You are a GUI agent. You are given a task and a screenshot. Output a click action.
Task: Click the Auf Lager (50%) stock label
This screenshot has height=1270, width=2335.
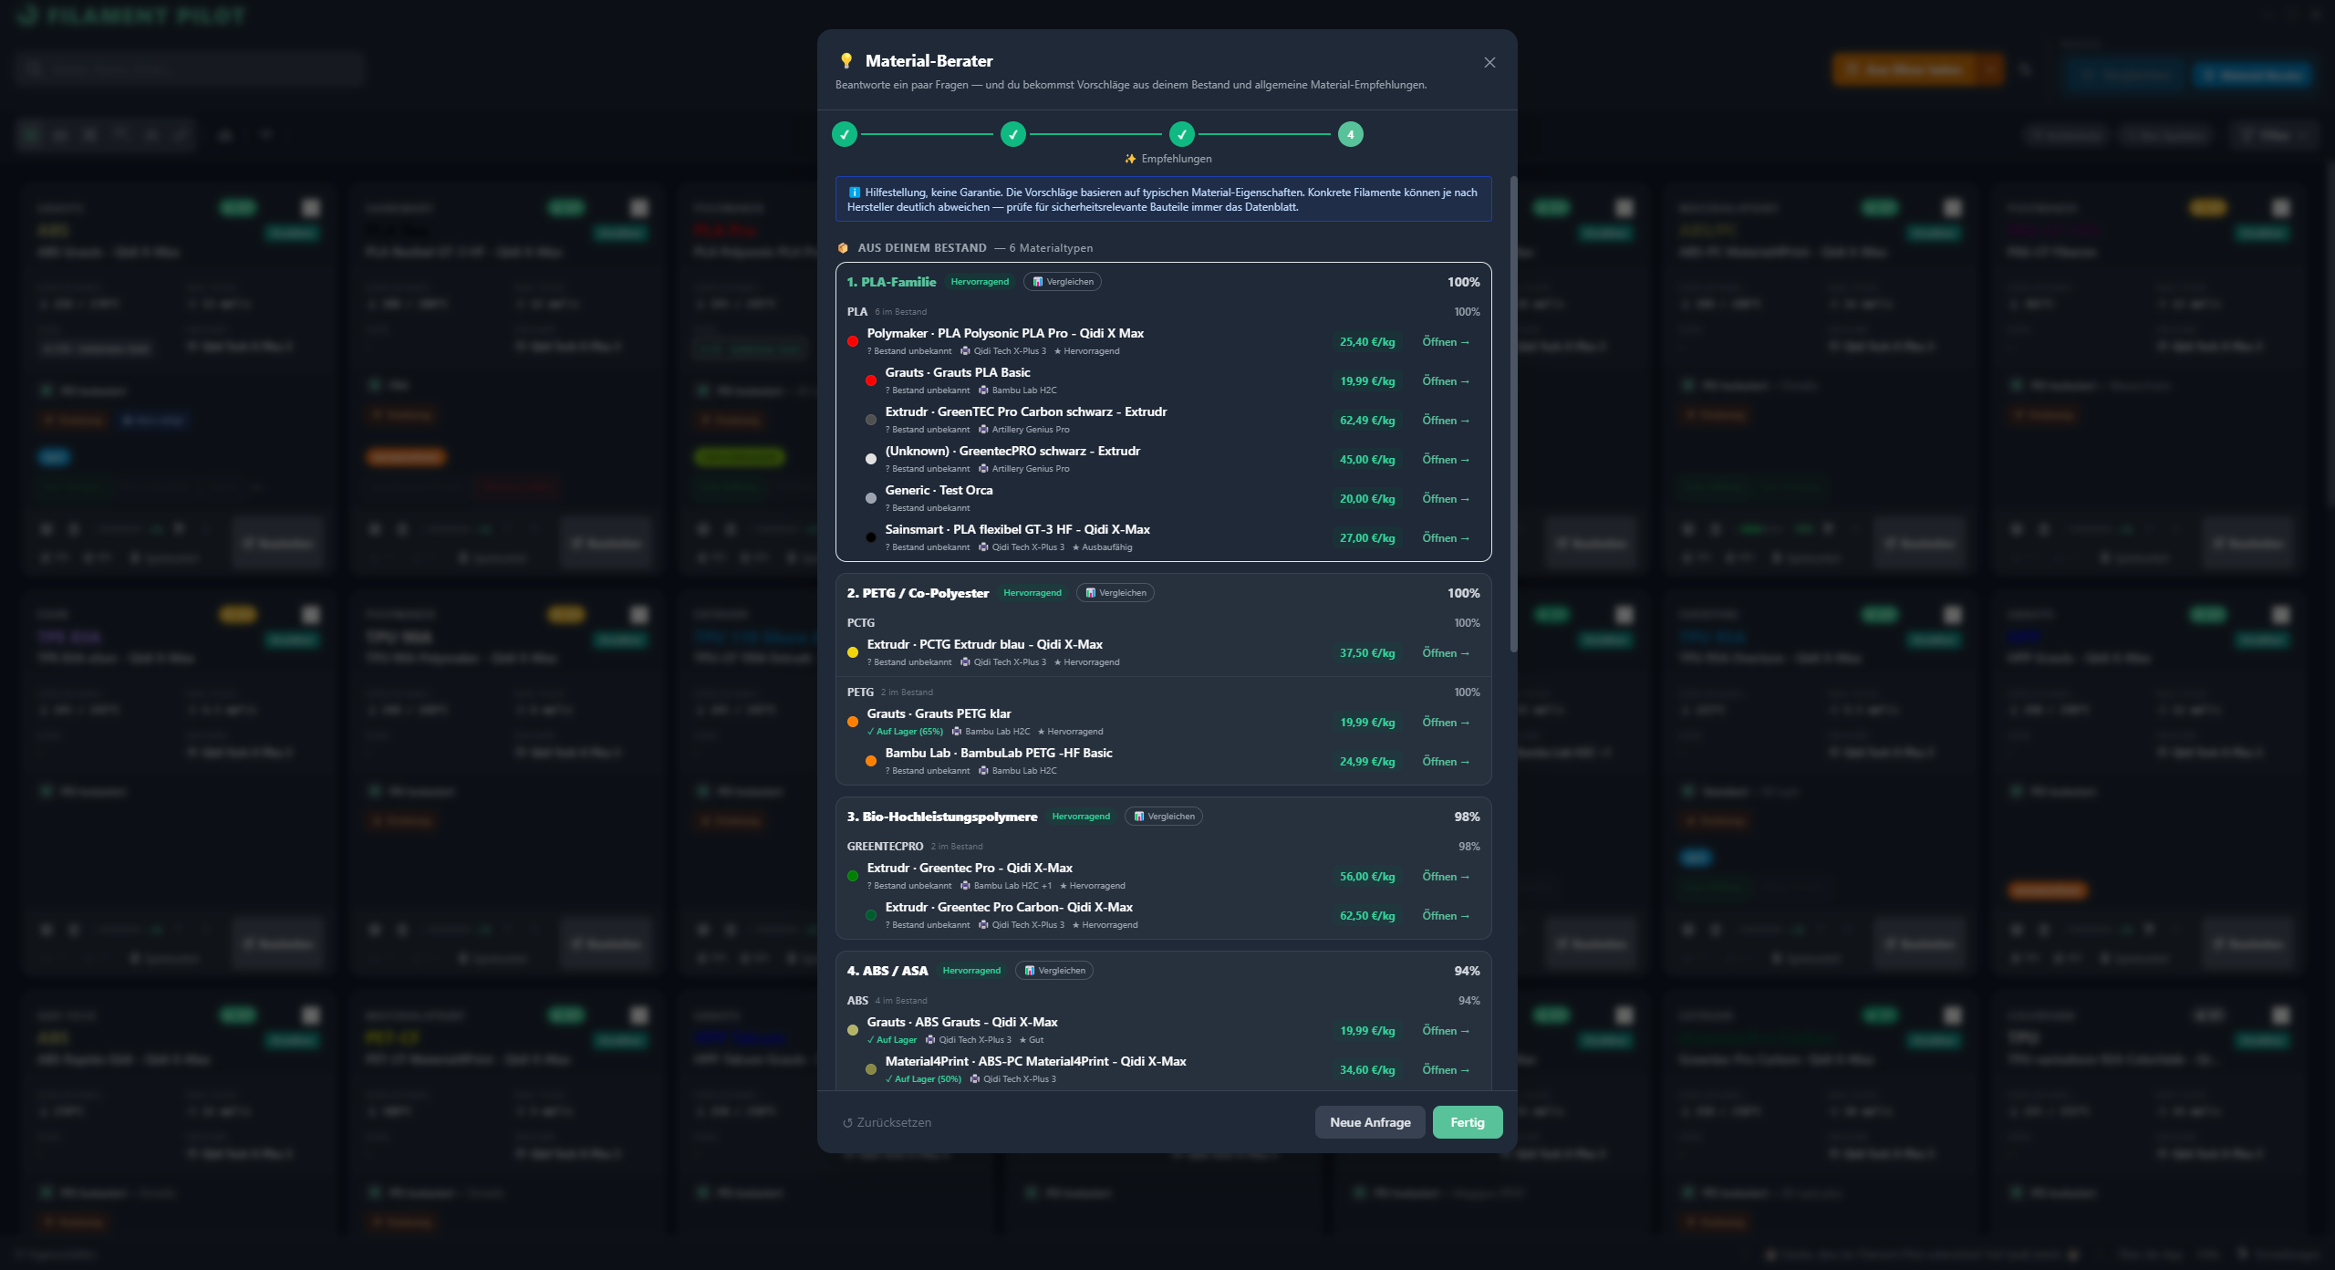(924, 1079)
